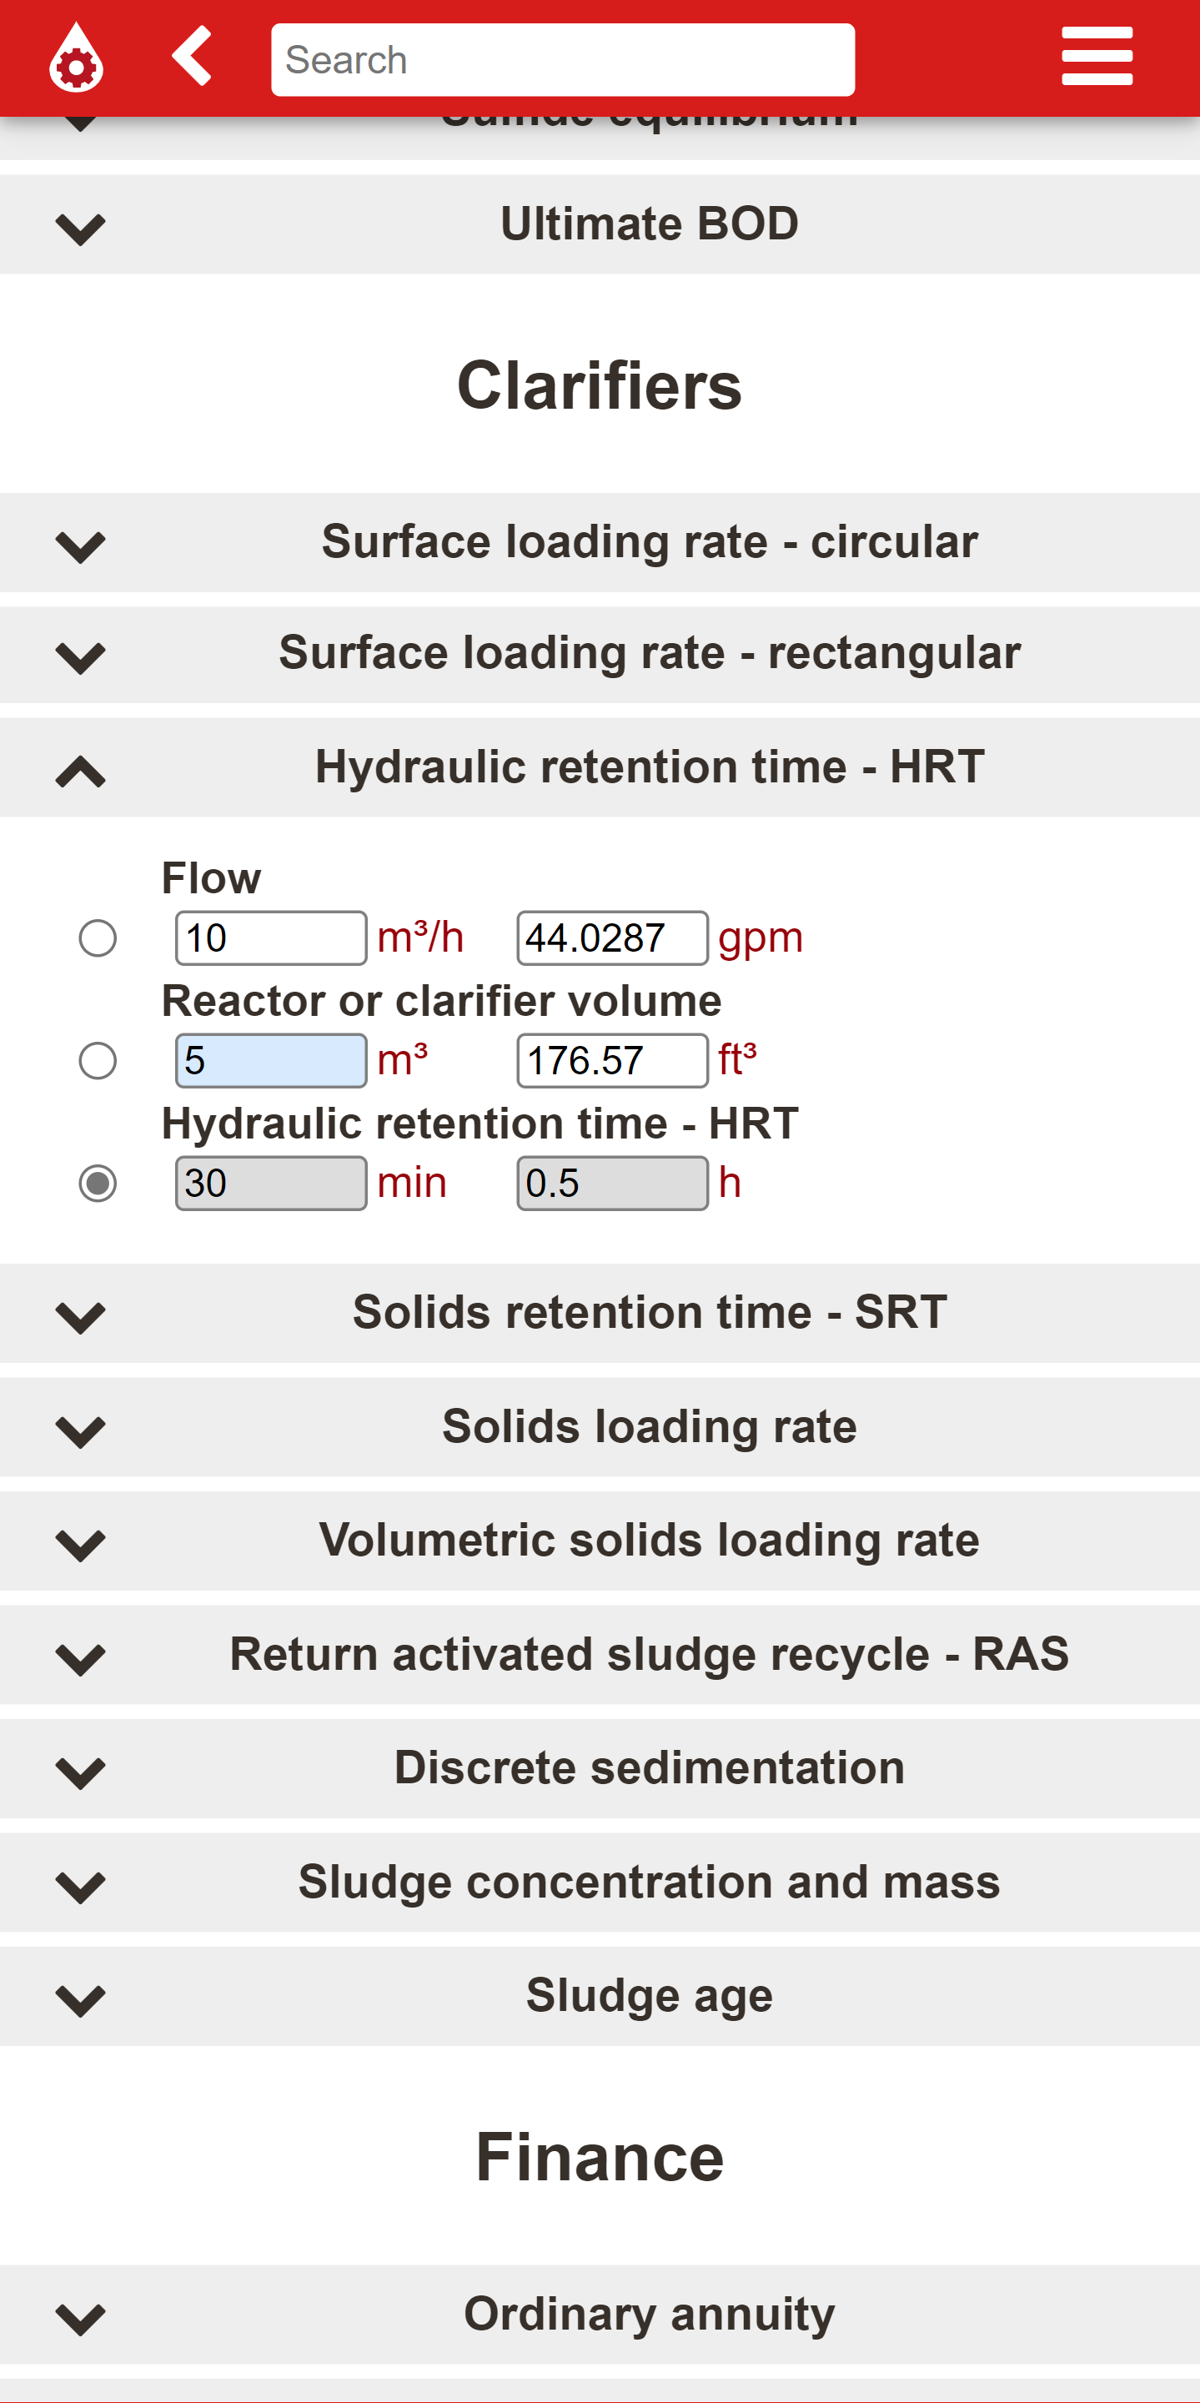Expand Ultimate BOD chevron icon
The image size is (1200, 2403).
point(80,229)
